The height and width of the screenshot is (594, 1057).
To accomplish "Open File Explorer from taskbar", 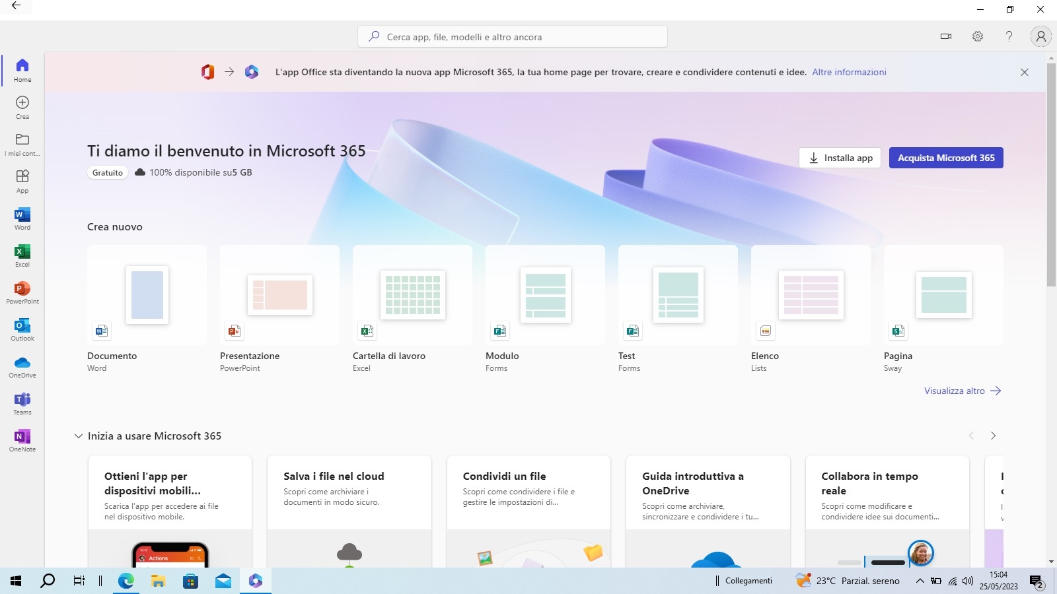I will click(x=158, y=581).
